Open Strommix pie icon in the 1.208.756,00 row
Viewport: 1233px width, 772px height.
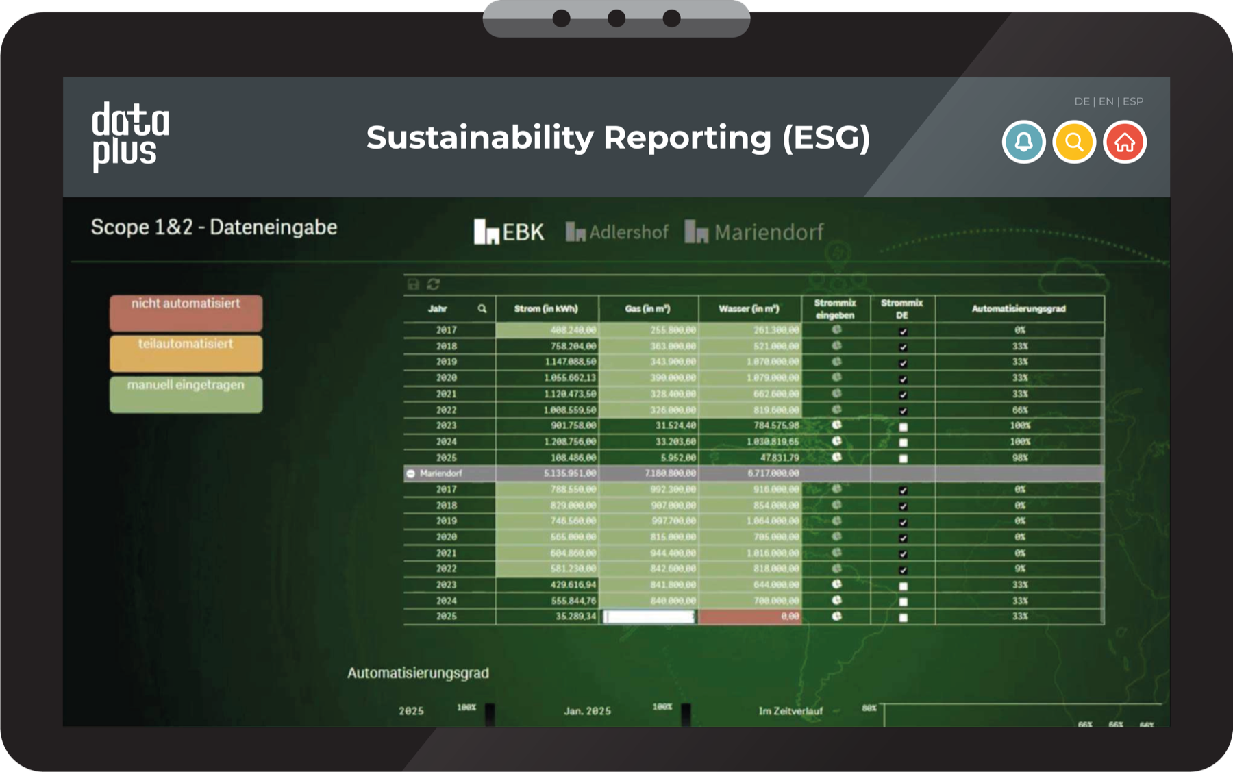pos(836,441)
